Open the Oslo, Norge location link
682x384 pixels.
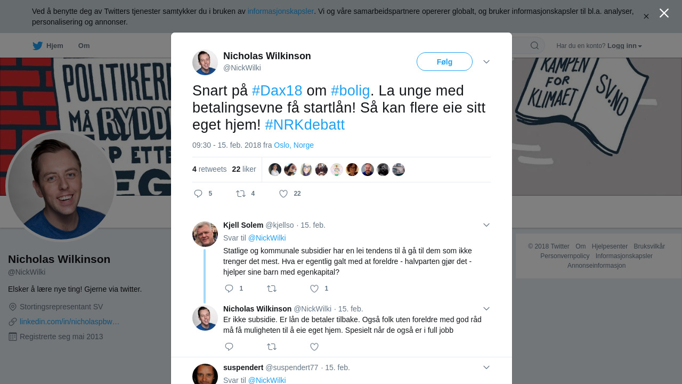tap(294, 145)
